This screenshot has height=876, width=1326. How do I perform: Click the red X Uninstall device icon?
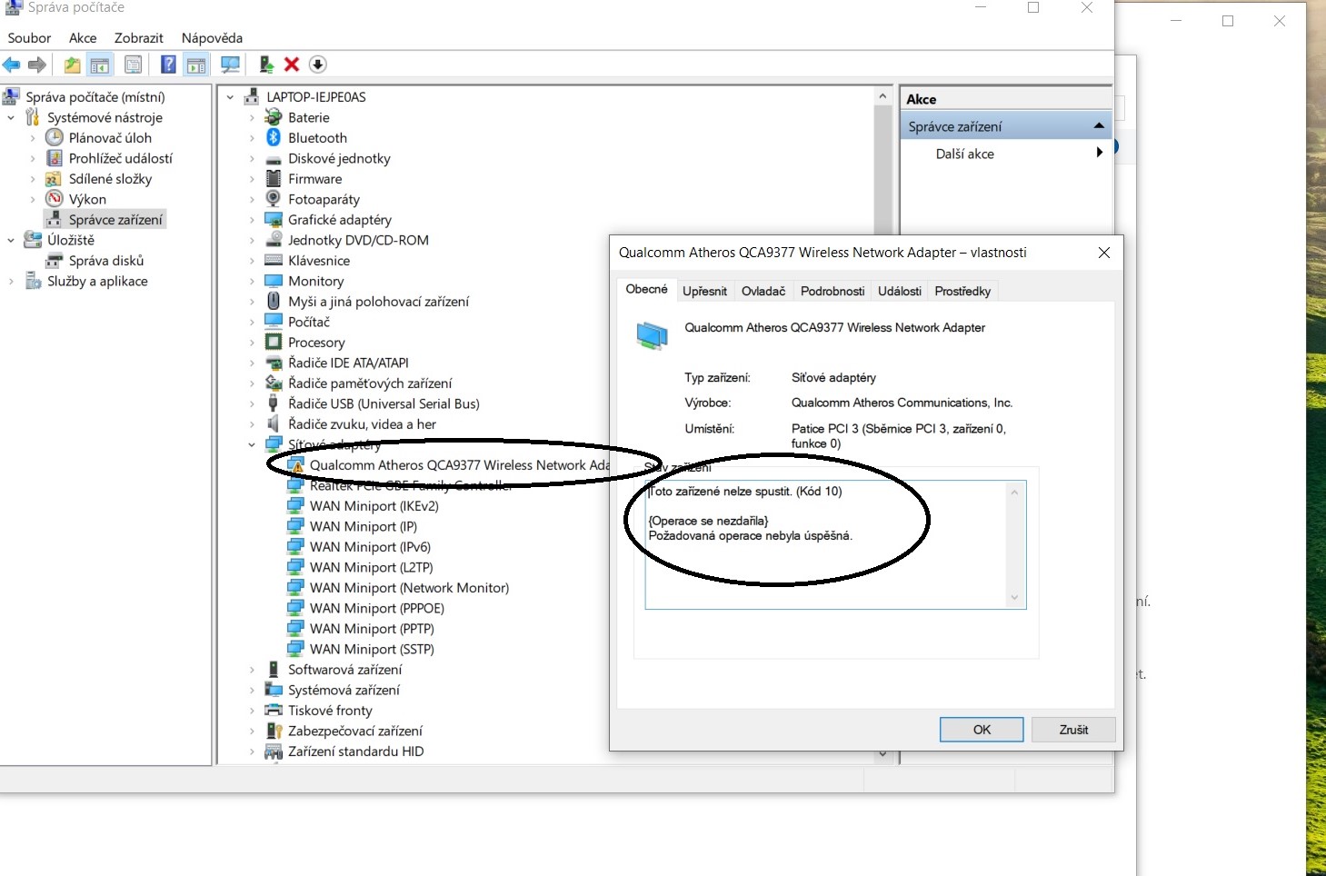tap(292, 65)
